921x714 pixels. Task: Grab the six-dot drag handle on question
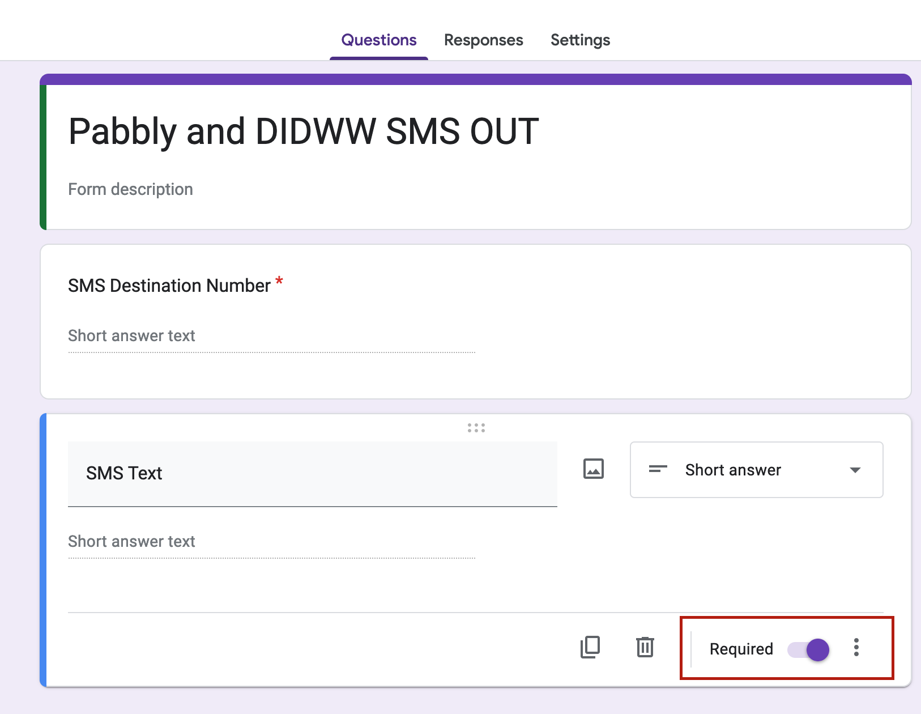476,428
